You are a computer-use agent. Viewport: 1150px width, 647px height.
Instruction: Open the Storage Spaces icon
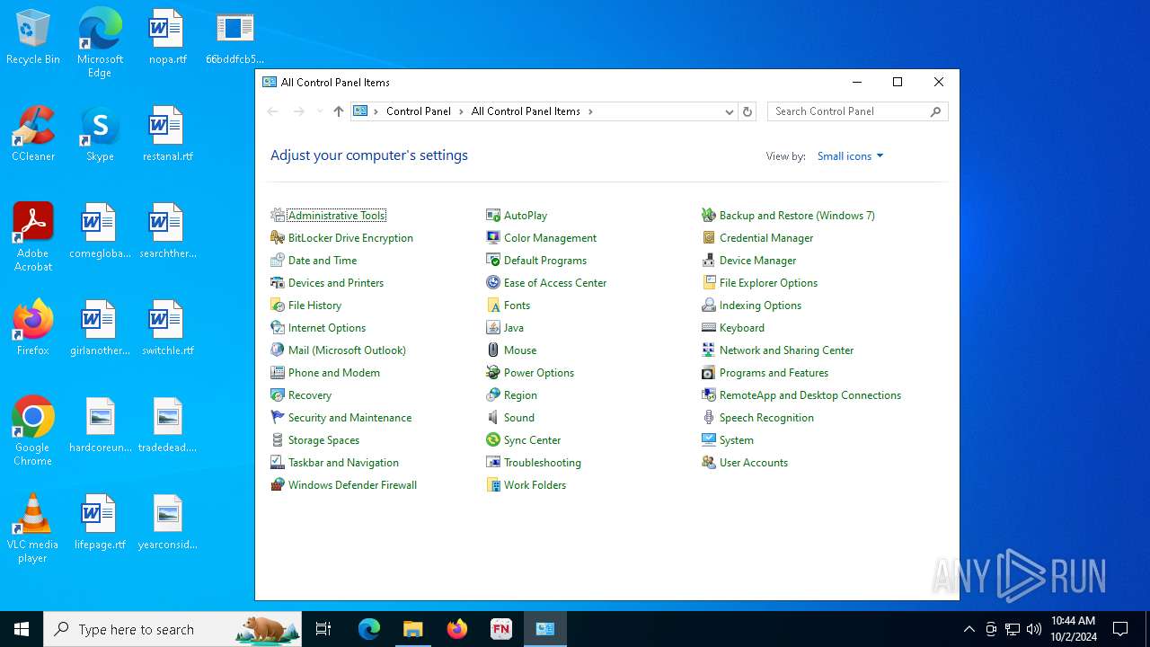tap(278, 440)
